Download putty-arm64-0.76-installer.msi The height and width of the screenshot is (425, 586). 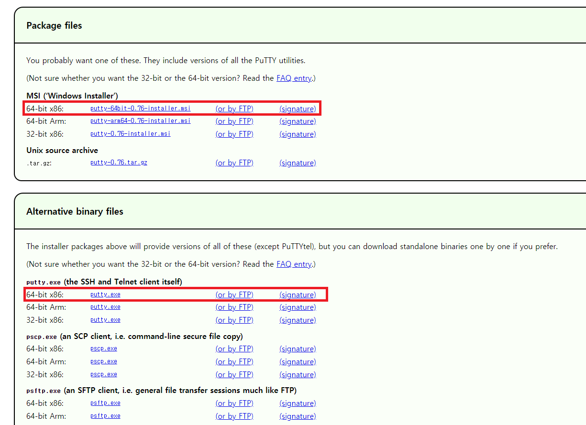coord(140,121)
